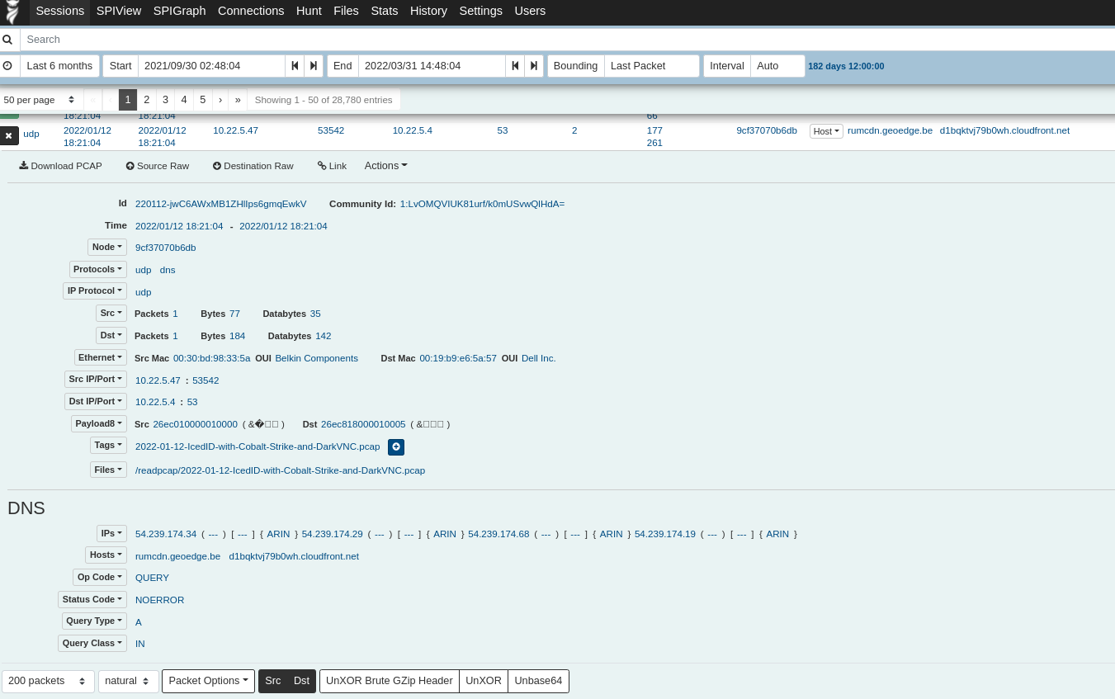The image size is (1115, 699).
Task: Copy the session Link
Action: coord(332,166)
